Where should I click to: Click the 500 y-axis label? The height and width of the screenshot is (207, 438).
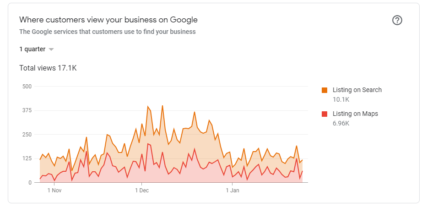pyautogui.click(x=27, y=87)
